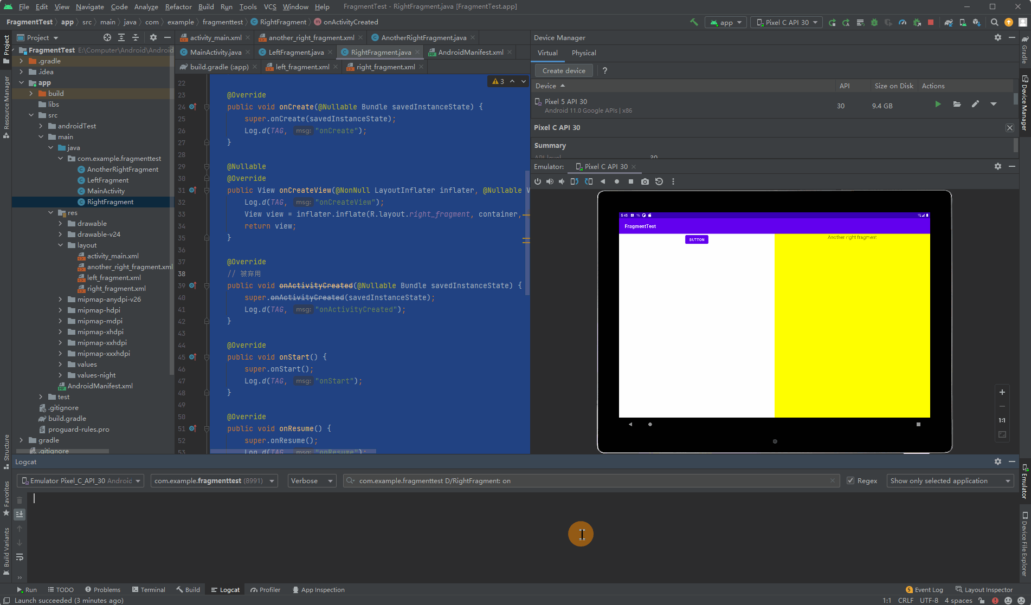Rotate emulator left icon
1031x605 pixels.
575,181
